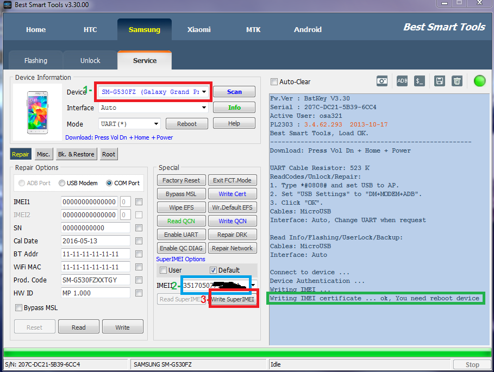Click the Write SuperIMEI button
494x372 pixels.
[x=233, y=299]
